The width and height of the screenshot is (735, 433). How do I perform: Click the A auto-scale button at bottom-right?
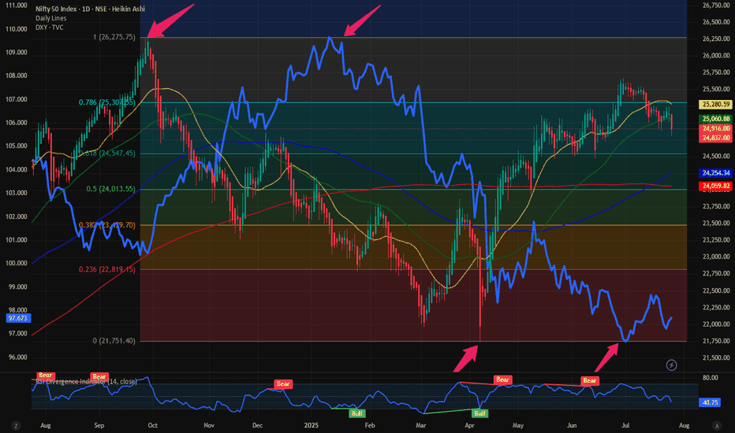click(716, 425)
